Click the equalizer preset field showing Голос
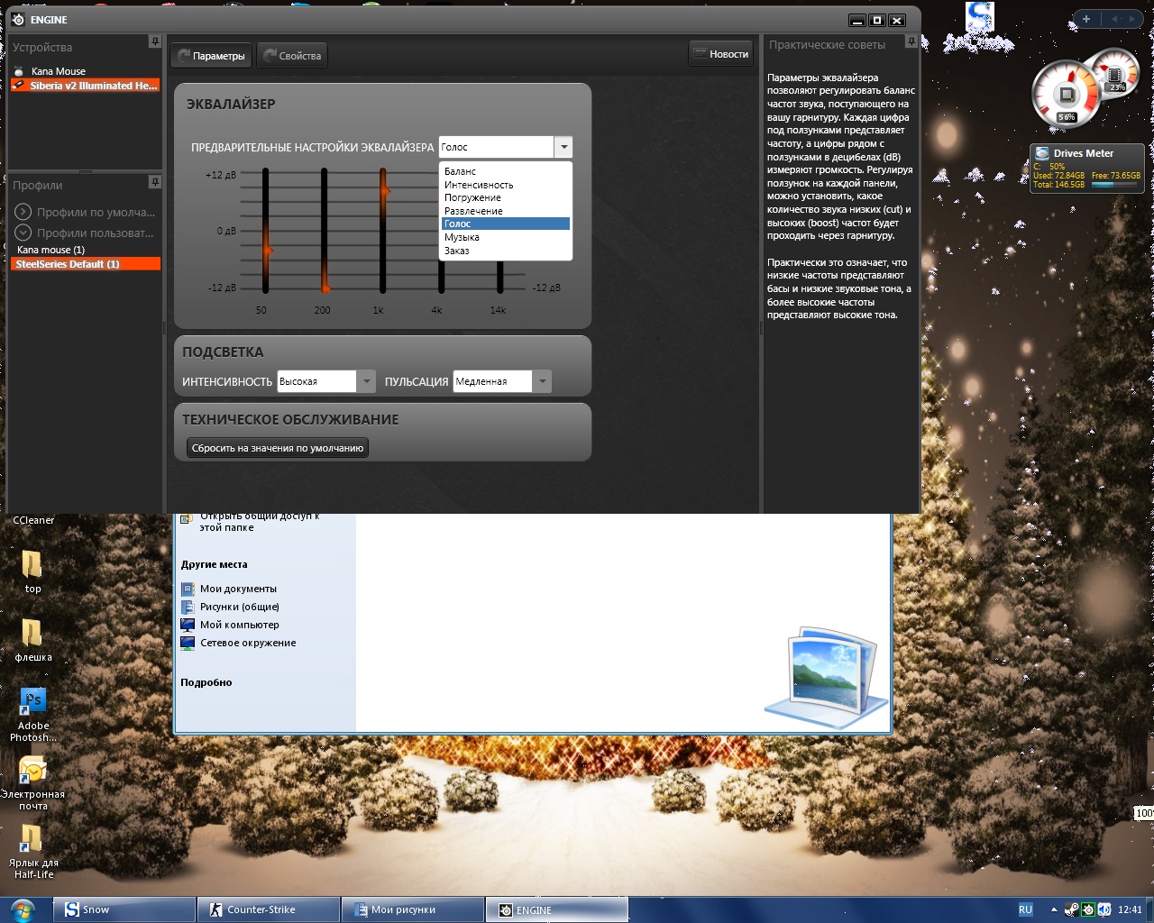Image resolution: width=1154 pixels, height=923 pixels. (x=497, y=147)
